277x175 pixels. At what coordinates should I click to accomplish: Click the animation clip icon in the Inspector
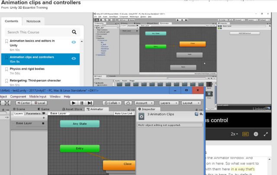click(x=142, y=117)
